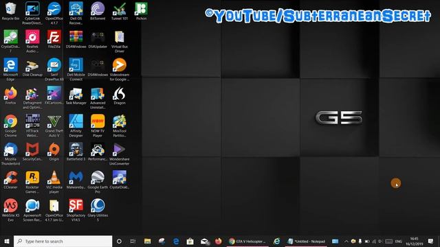Select the Firefox desktop shortcut

click(x=10, y=95)
